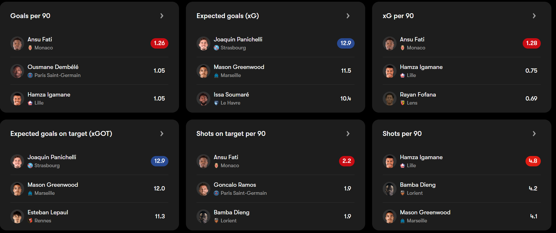The image size is (556, 233).
Task: Click Paris Saint-Germain crest beside Goncalo Ramos
Action: pos(216,193)
